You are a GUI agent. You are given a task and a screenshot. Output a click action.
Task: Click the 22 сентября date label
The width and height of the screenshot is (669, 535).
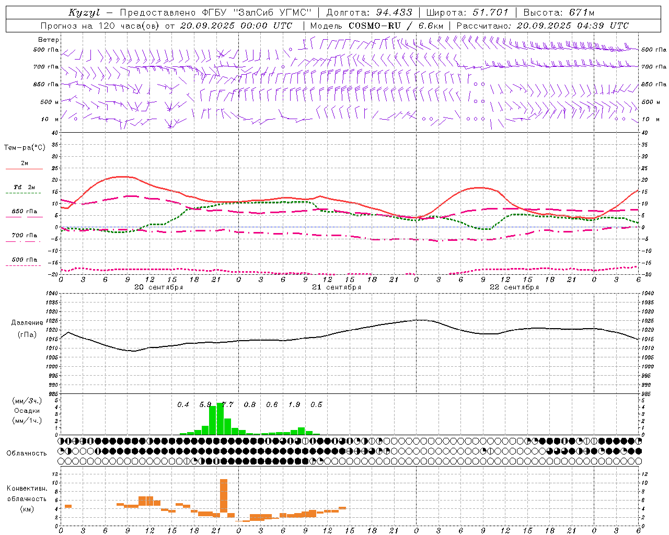[514, 287]
